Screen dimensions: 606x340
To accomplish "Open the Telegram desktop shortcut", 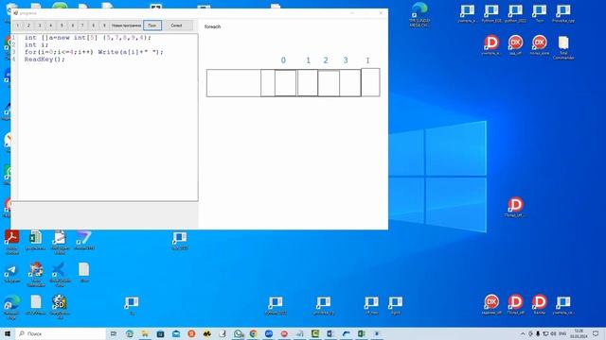I will pos(11,274).
